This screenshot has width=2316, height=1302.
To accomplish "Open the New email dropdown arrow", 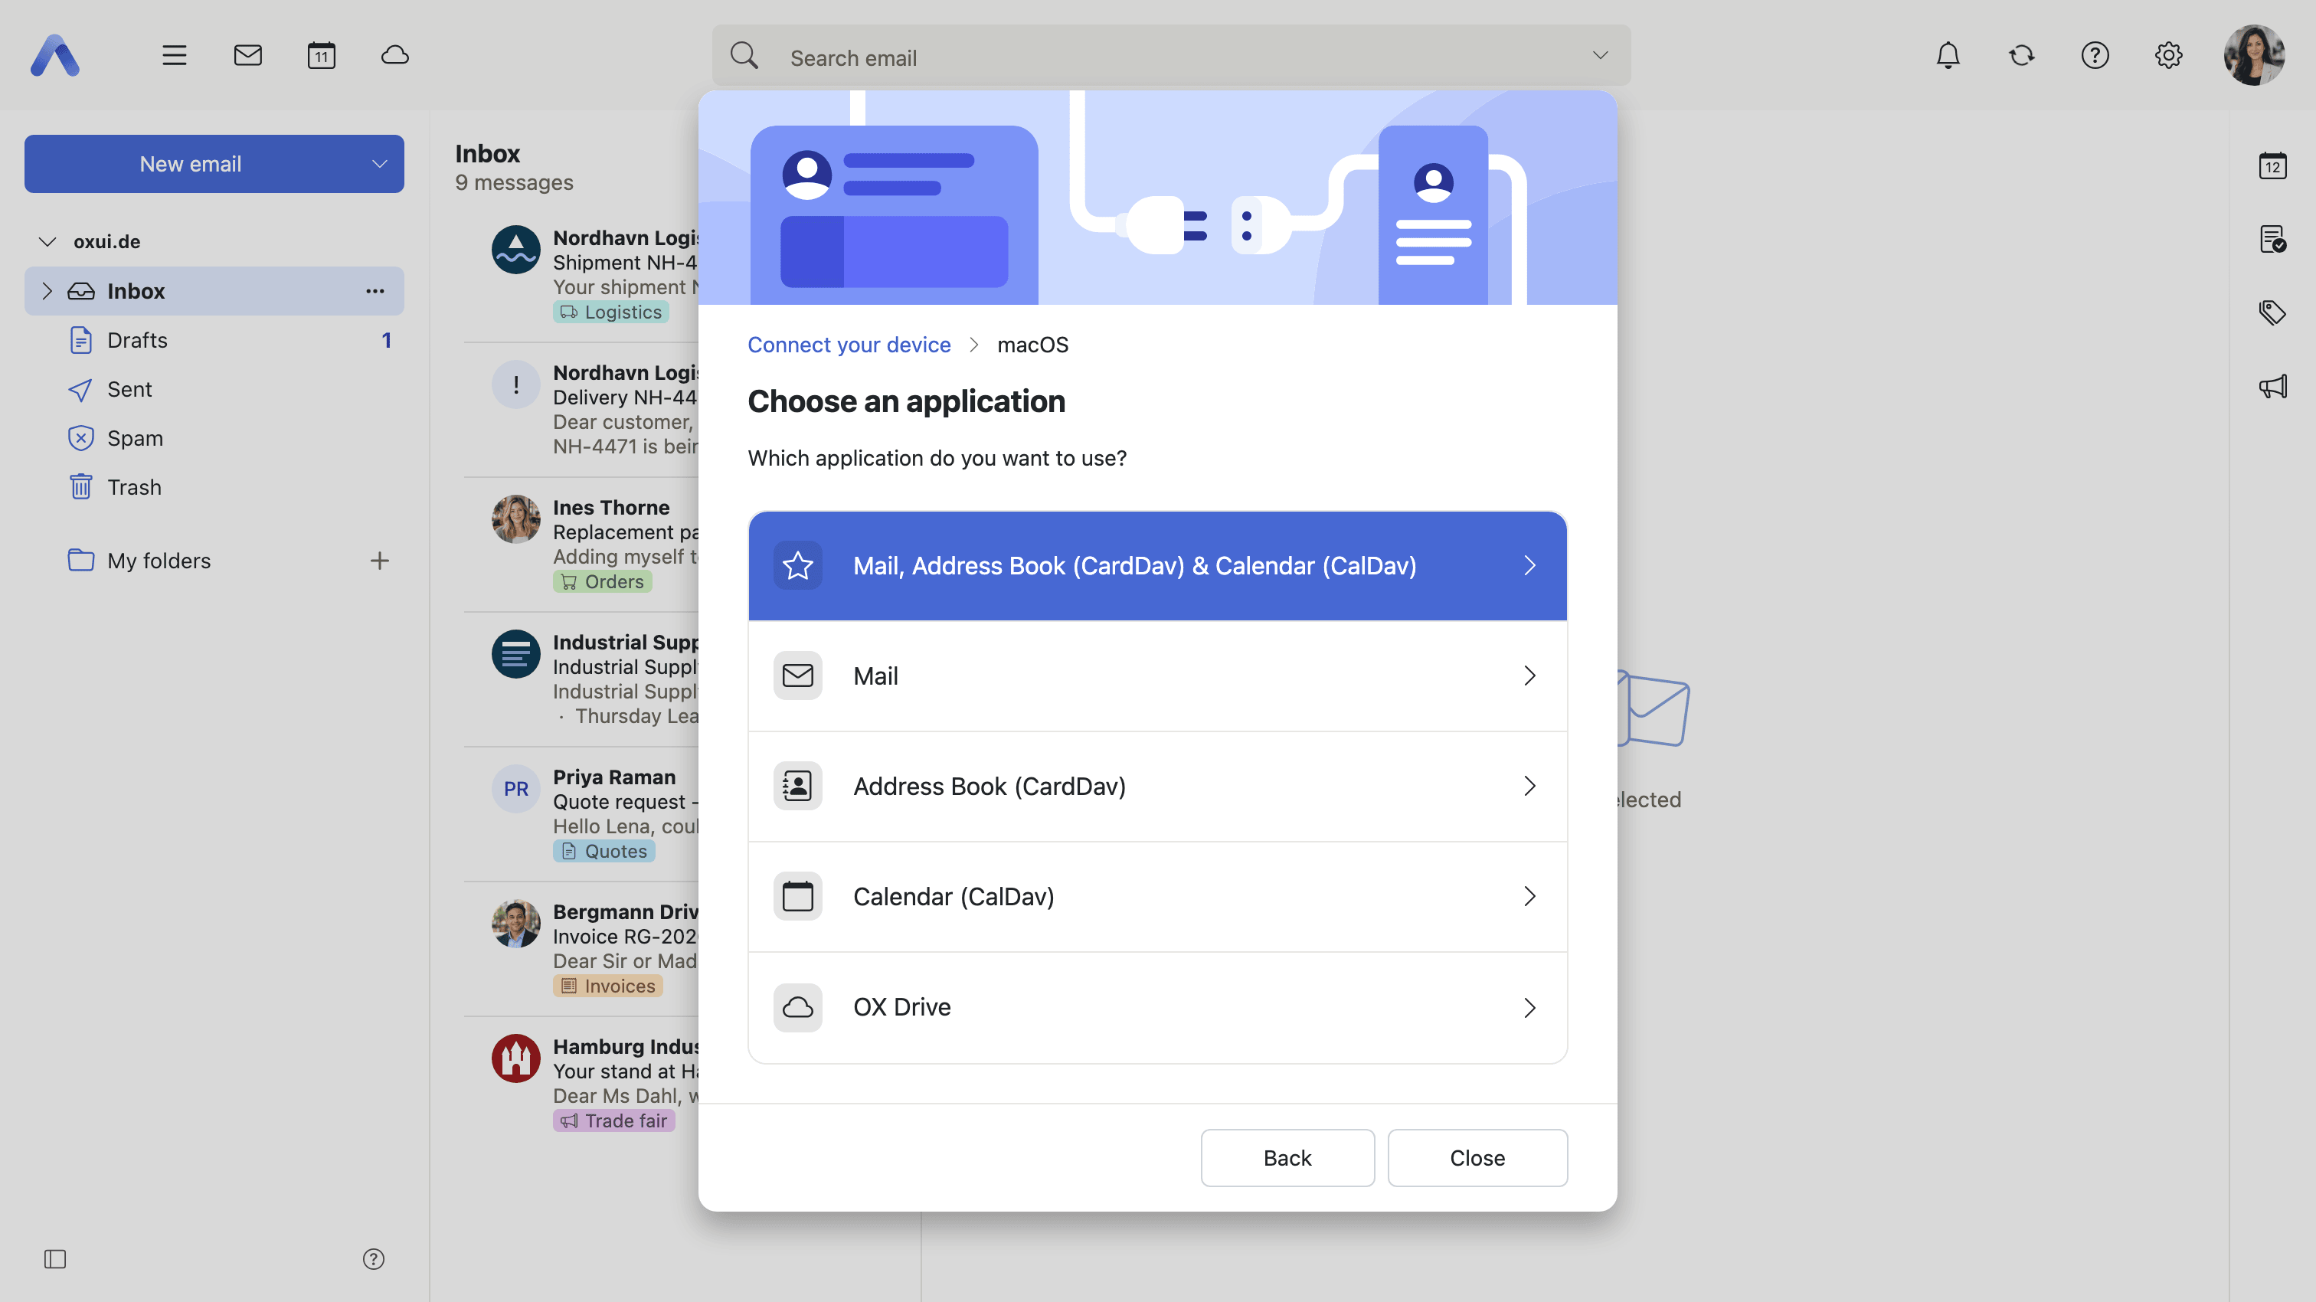I will click(x=378, y=164).
